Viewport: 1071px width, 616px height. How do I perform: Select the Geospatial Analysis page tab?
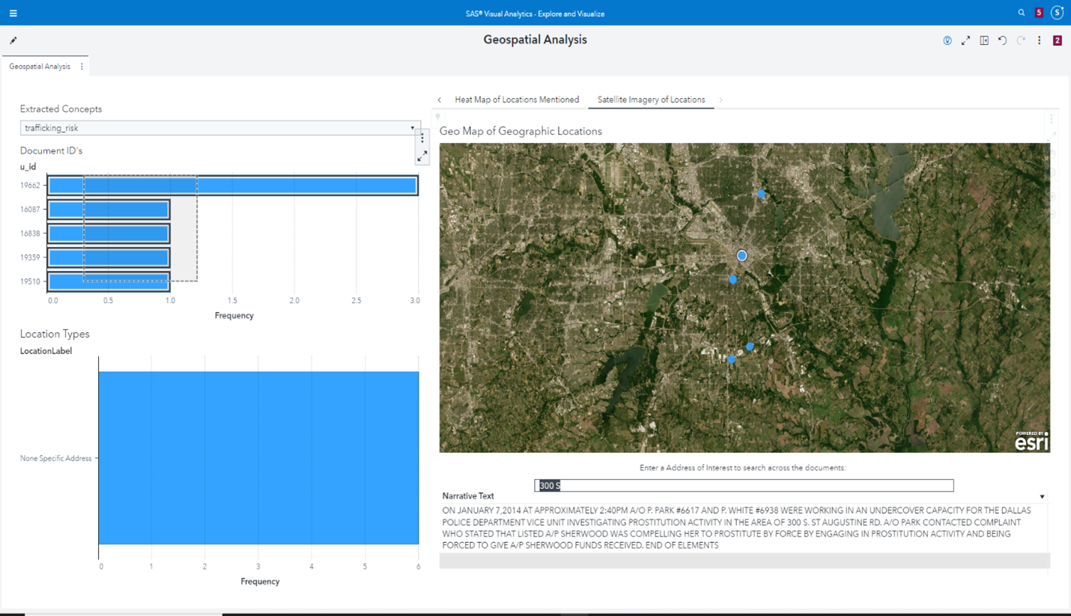point(40,67)
